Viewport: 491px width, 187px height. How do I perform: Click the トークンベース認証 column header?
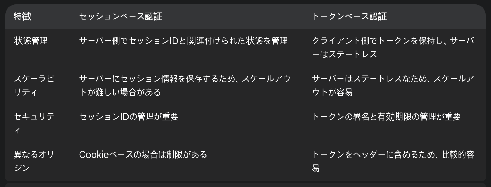point(349,16)
